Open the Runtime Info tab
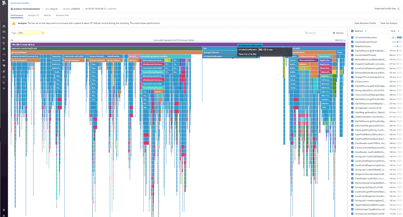Viewport: 403px width, 217px height. (x=62, y=15)
